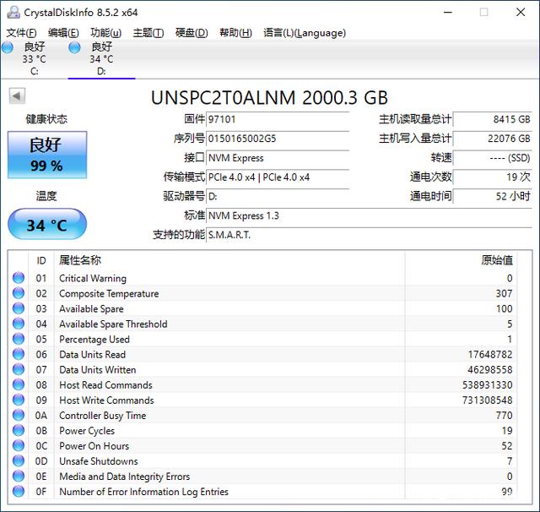Click the power-on count value 19 次
The image size is (540, 512).
(493, 177)
